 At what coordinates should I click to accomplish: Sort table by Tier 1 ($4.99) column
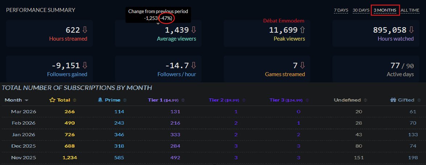point(166,100)
